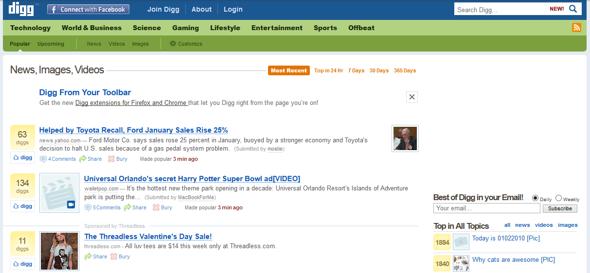Switch to the Upcoming tab
The image size is (590, 273).
51,44
